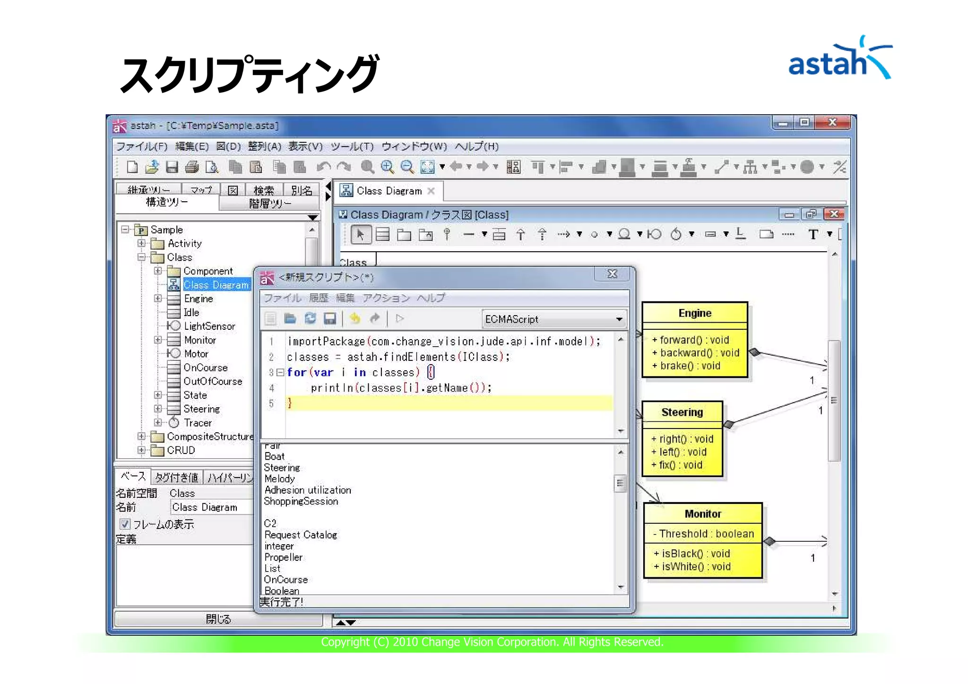Screen dimensions: 968x684
Task: Expand the Steering class node
Action: click(158, 409)
